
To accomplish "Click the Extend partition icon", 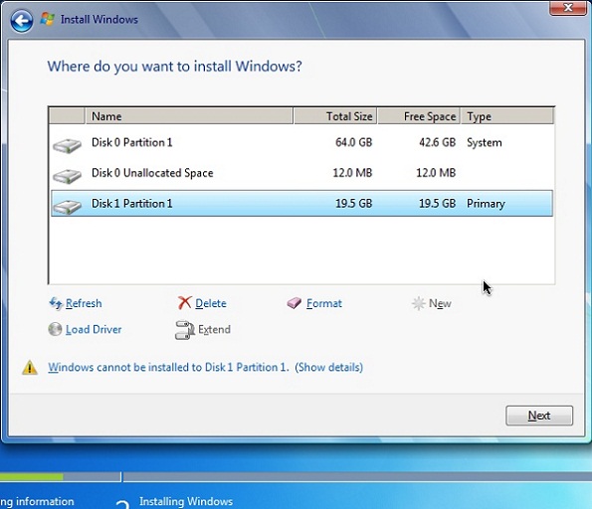I will (x=185, y=330).
